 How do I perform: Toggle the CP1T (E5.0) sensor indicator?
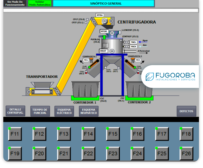click(x=87, y=19)
